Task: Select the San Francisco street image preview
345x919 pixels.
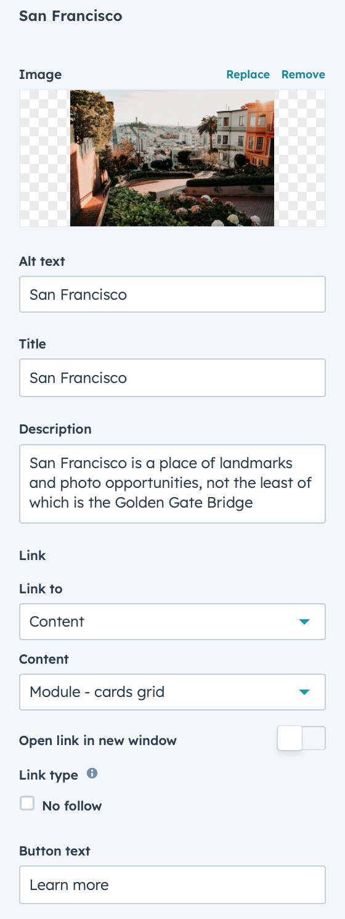Action: (x=172, y=158)
